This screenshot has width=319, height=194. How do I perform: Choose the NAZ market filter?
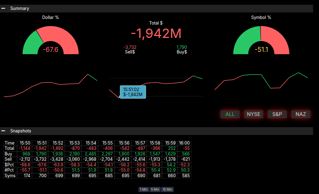tap(301, 114)
